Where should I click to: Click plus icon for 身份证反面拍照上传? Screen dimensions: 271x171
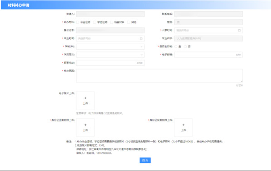click(184, 125)
